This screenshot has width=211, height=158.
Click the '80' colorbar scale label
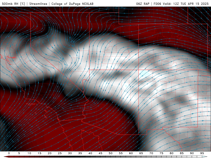coord(171,153)
